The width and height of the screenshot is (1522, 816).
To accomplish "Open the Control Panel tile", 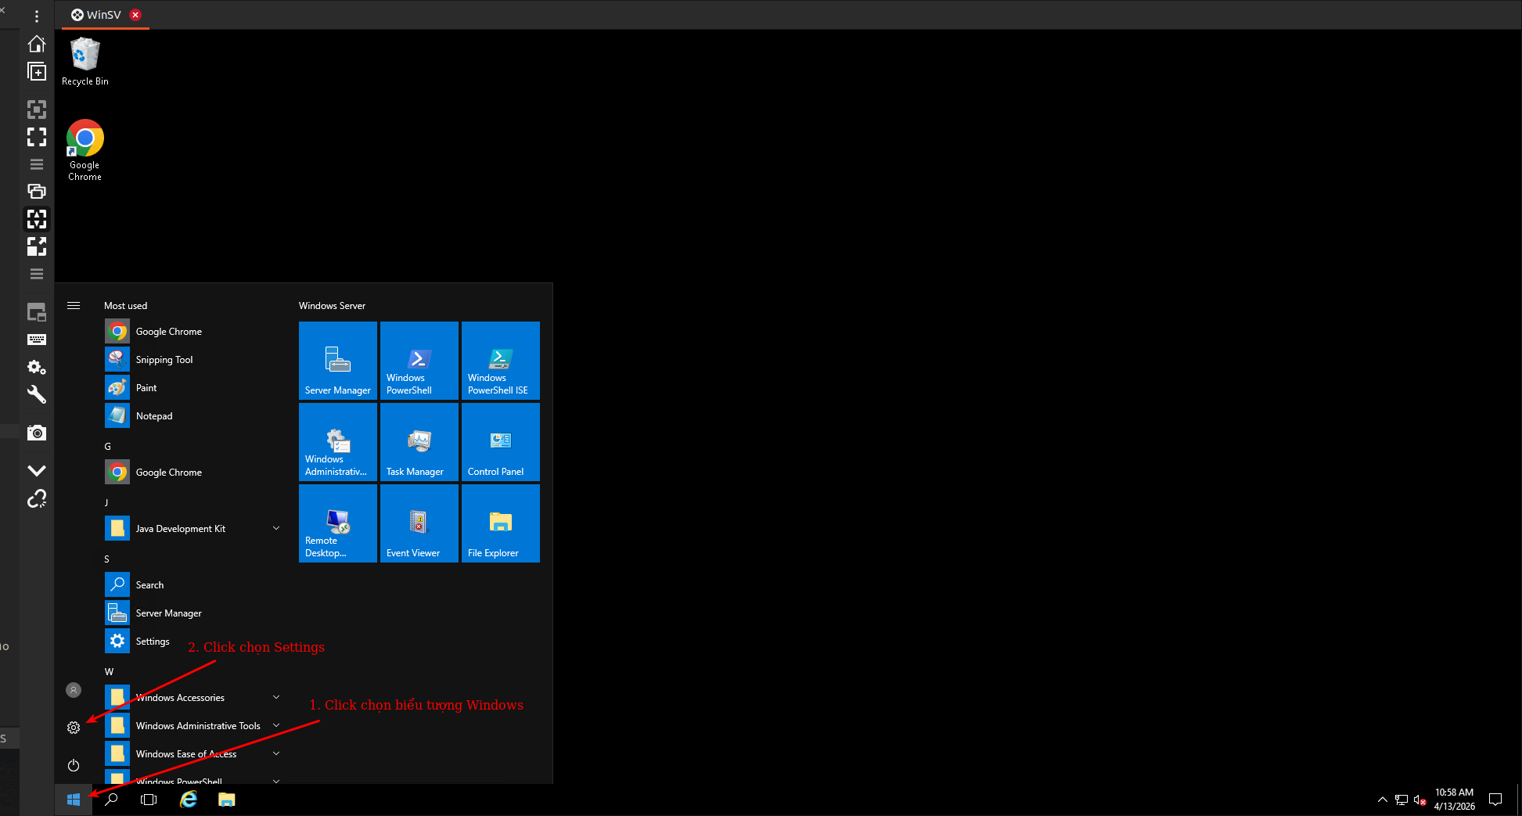I will coord(501,442).
